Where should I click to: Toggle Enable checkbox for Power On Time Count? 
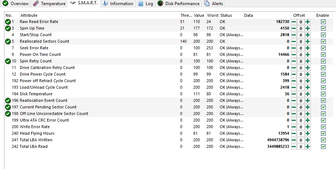(323, 55)
